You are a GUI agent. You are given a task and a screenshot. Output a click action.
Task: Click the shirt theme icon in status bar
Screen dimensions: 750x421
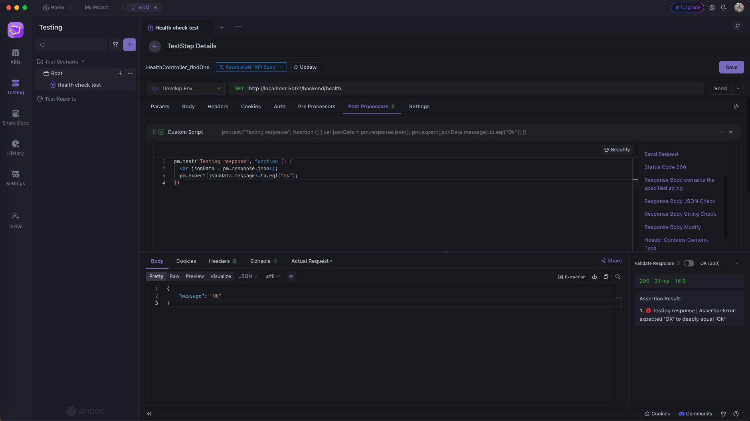(723, 414)
